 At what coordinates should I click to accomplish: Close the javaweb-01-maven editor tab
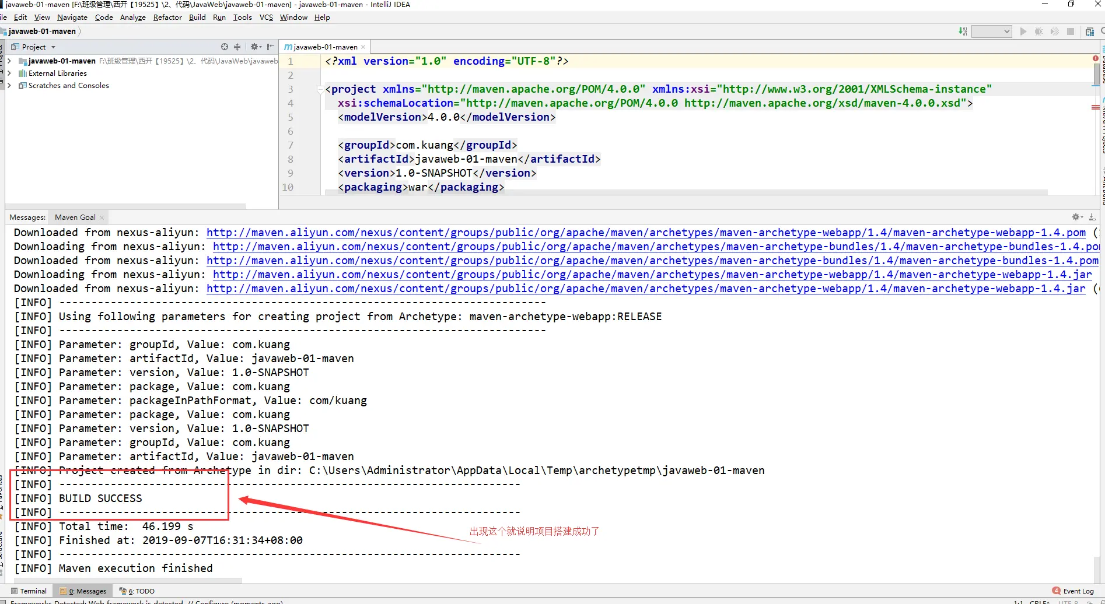(x=363, y=47)
